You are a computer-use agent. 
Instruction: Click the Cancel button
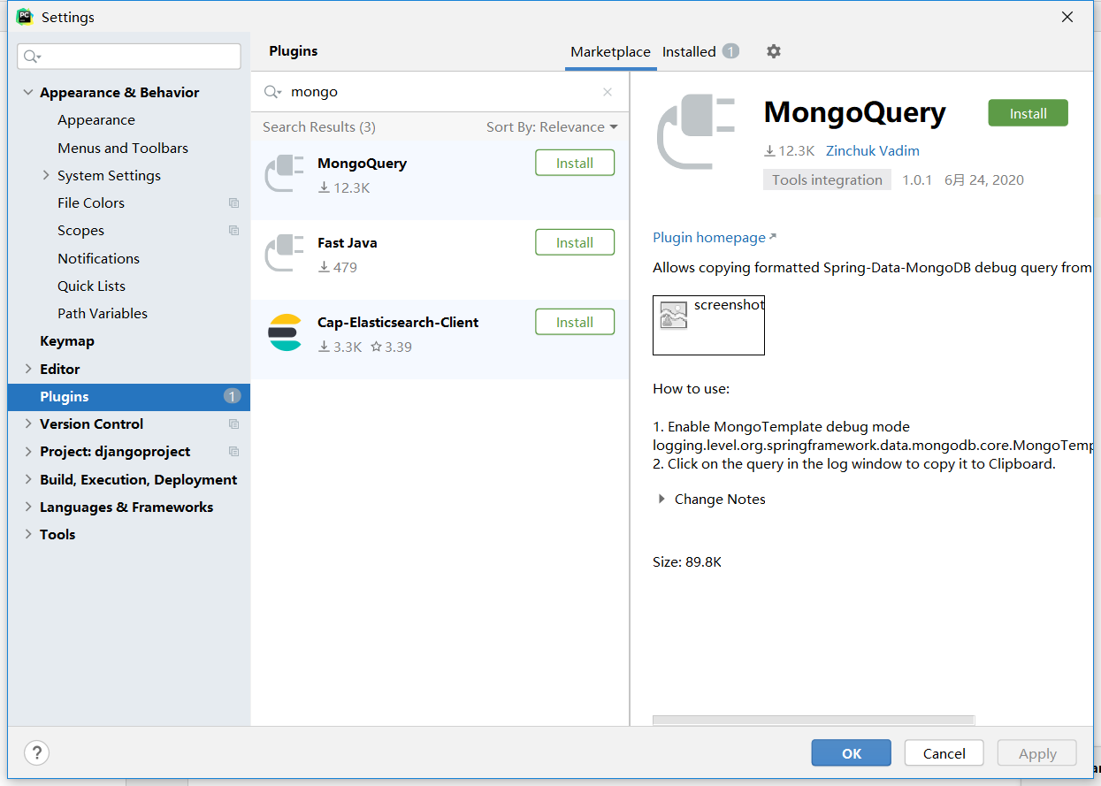tap(944, 753)
